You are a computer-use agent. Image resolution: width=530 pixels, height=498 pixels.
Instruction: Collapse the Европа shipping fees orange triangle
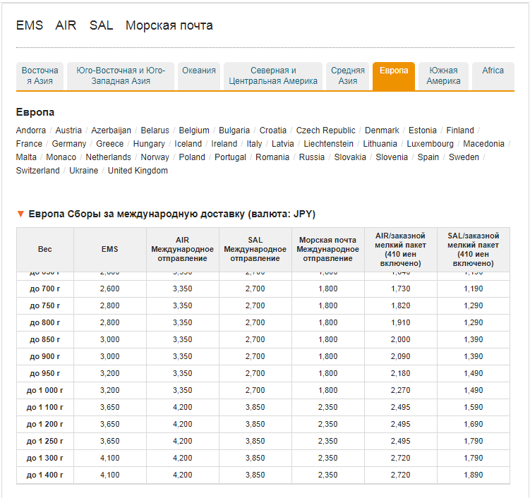click(x=20, y=214)
